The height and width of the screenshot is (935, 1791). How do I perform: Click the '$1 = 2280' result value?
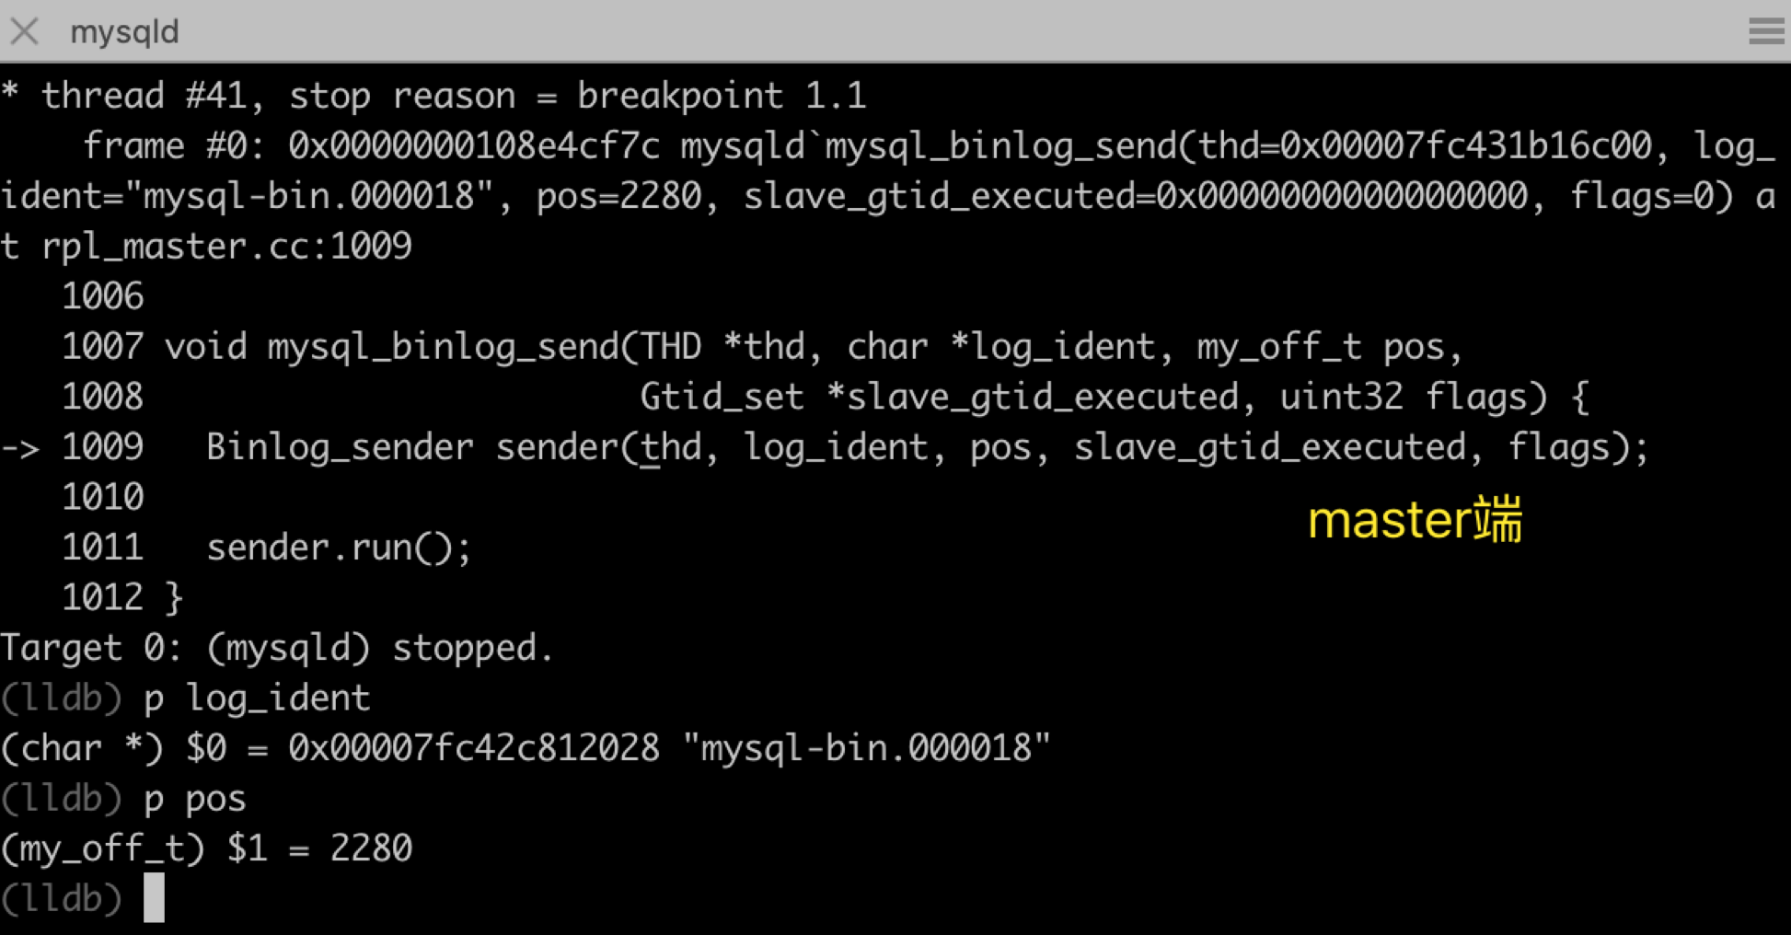click(319, 848)
